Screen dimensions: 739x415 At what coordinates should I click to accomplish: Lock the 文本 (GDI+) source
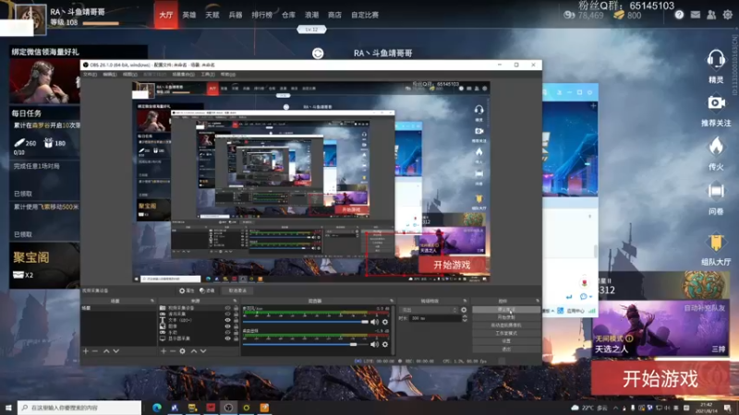[236, 320]
